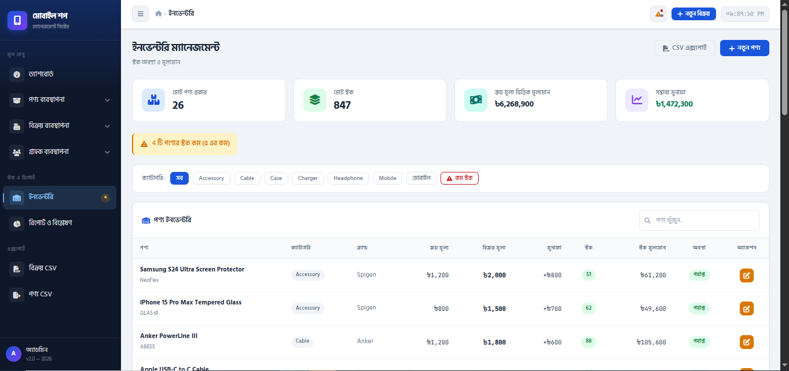Filter by Headphone category chip
Viewport: 789px width, 371px height.
point(348,178)
